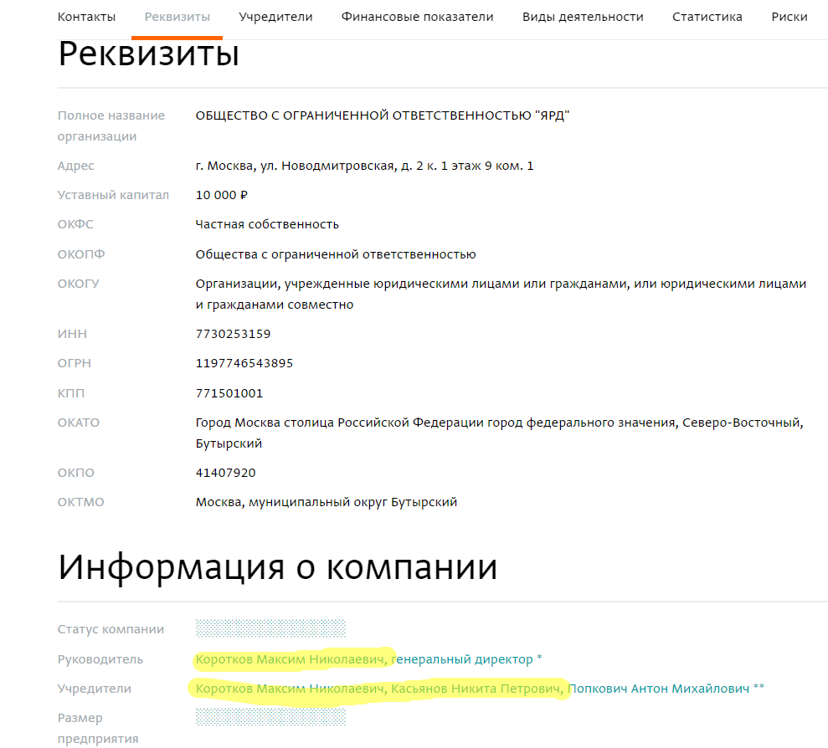
Task: Open founder link Касьянов Никита Петрович
Action: (x=477, y=689)
